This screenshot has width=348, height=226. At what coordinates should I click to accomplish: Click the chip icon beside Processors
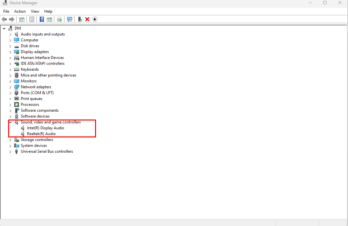coord(16,105)
